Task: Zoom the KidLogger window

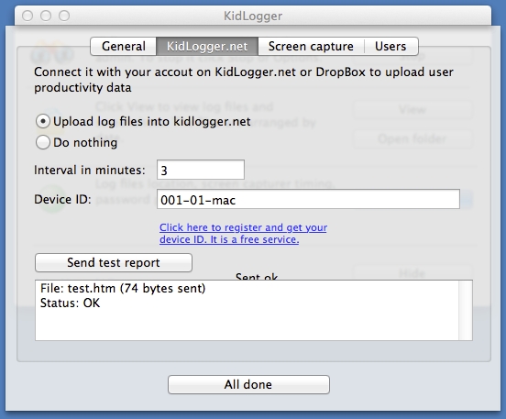Action: click(64, 16)
